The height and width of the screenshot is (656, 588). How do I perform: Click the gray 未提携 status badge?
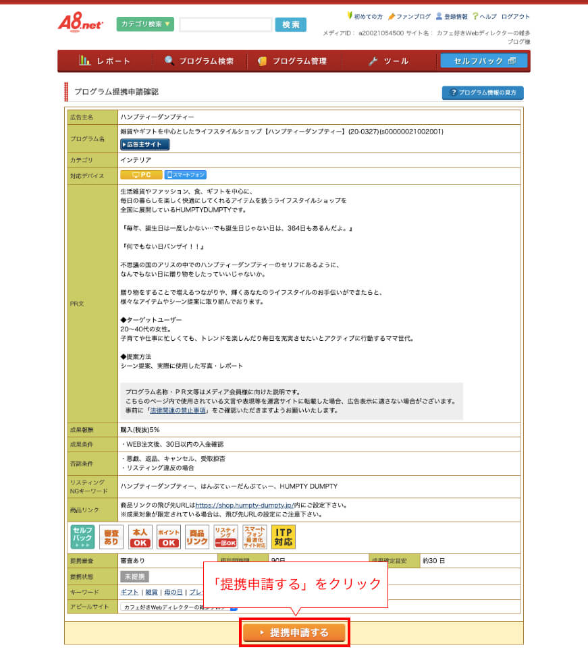click(x=134, y=576)
